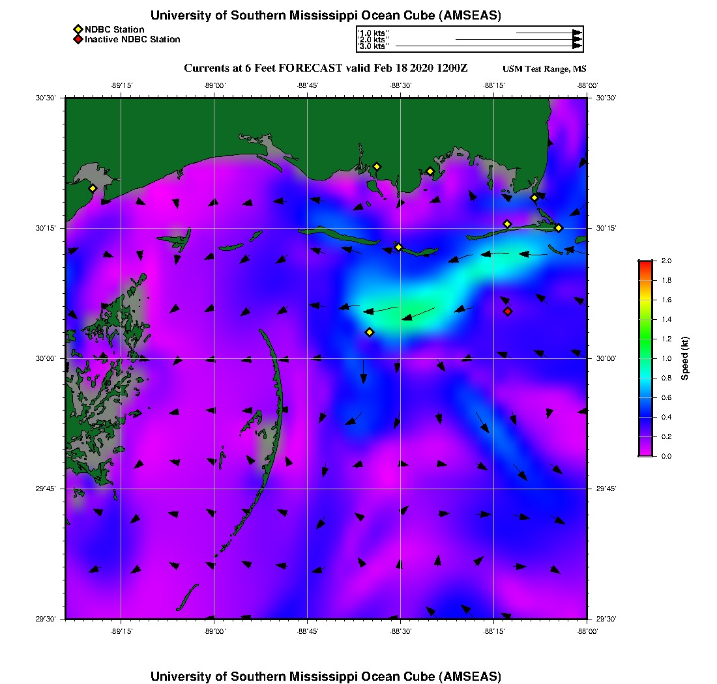Click the bottom 'Ocean Cube (AMSEAS)' footer heading
The image size is (717, 684).
point(326,676)
